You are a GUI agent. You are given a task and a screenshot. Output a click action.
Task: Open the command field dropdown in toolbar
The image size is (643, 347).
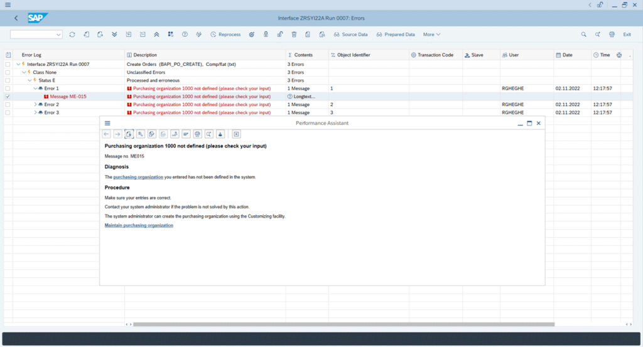[x=58, y=35]
